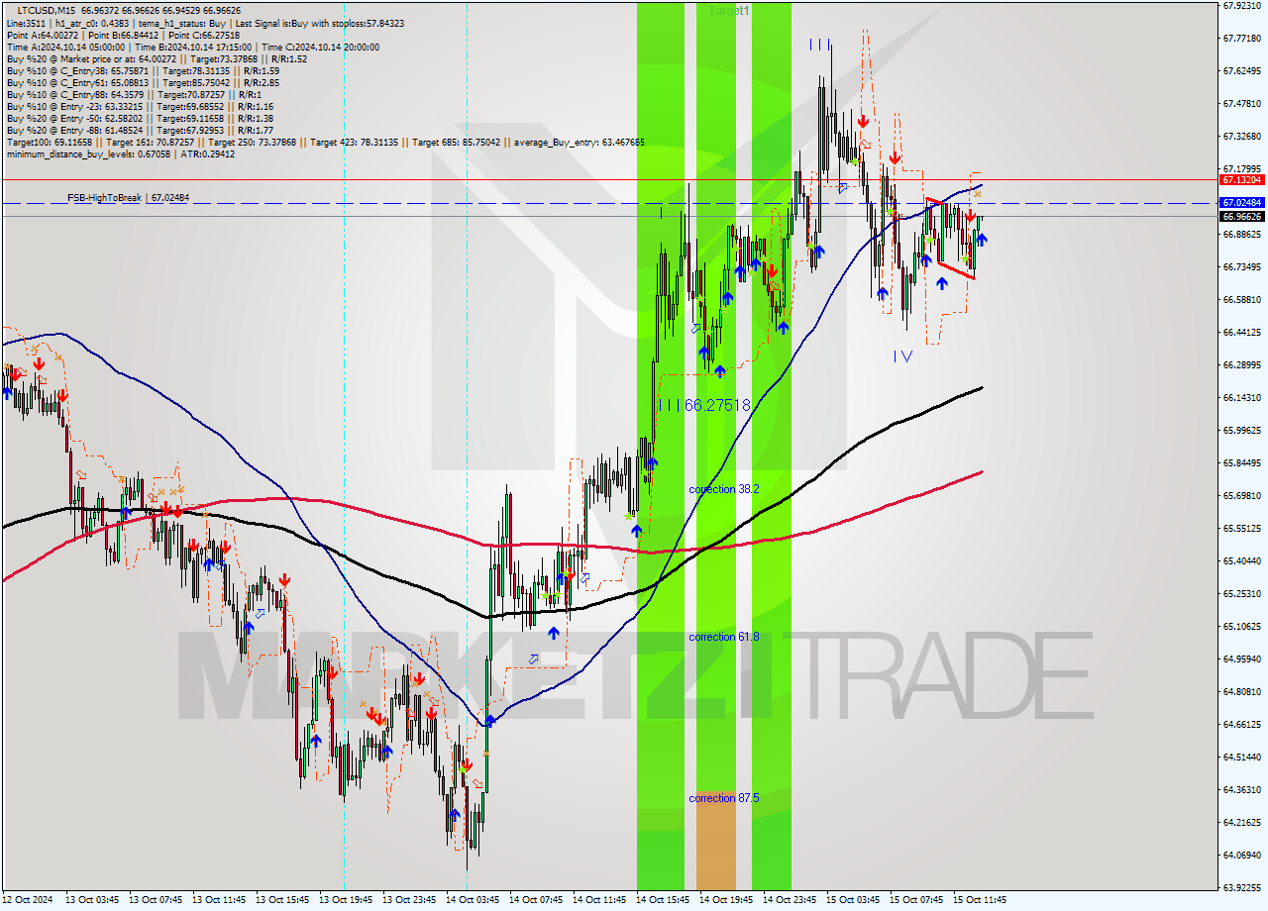Click '14 Oct 11:45' on the time axis
Screen dimensions: 1268x911
(x=599, y=900)
